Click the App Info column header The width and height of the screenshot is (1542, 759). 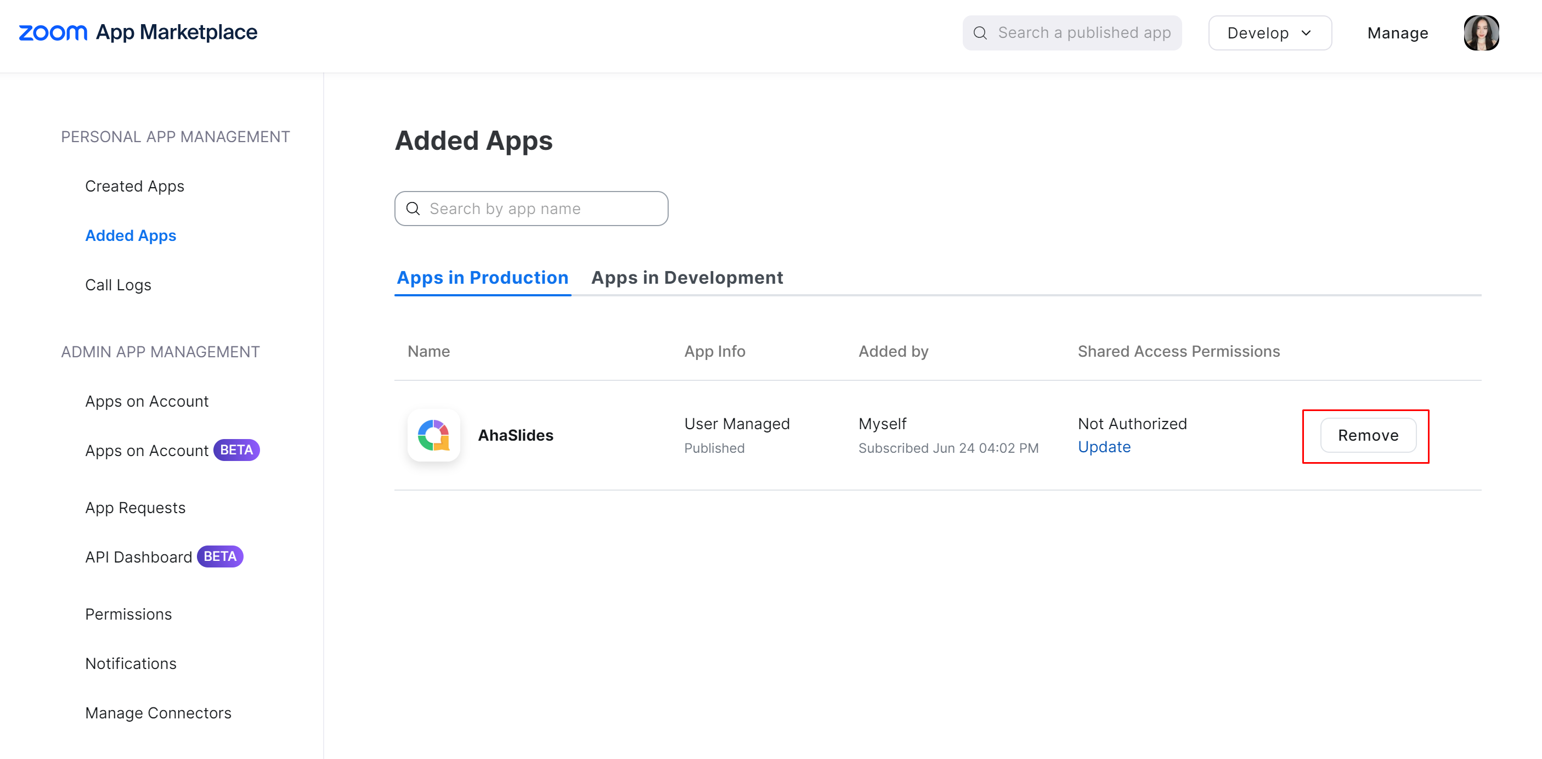coord(715,352)
